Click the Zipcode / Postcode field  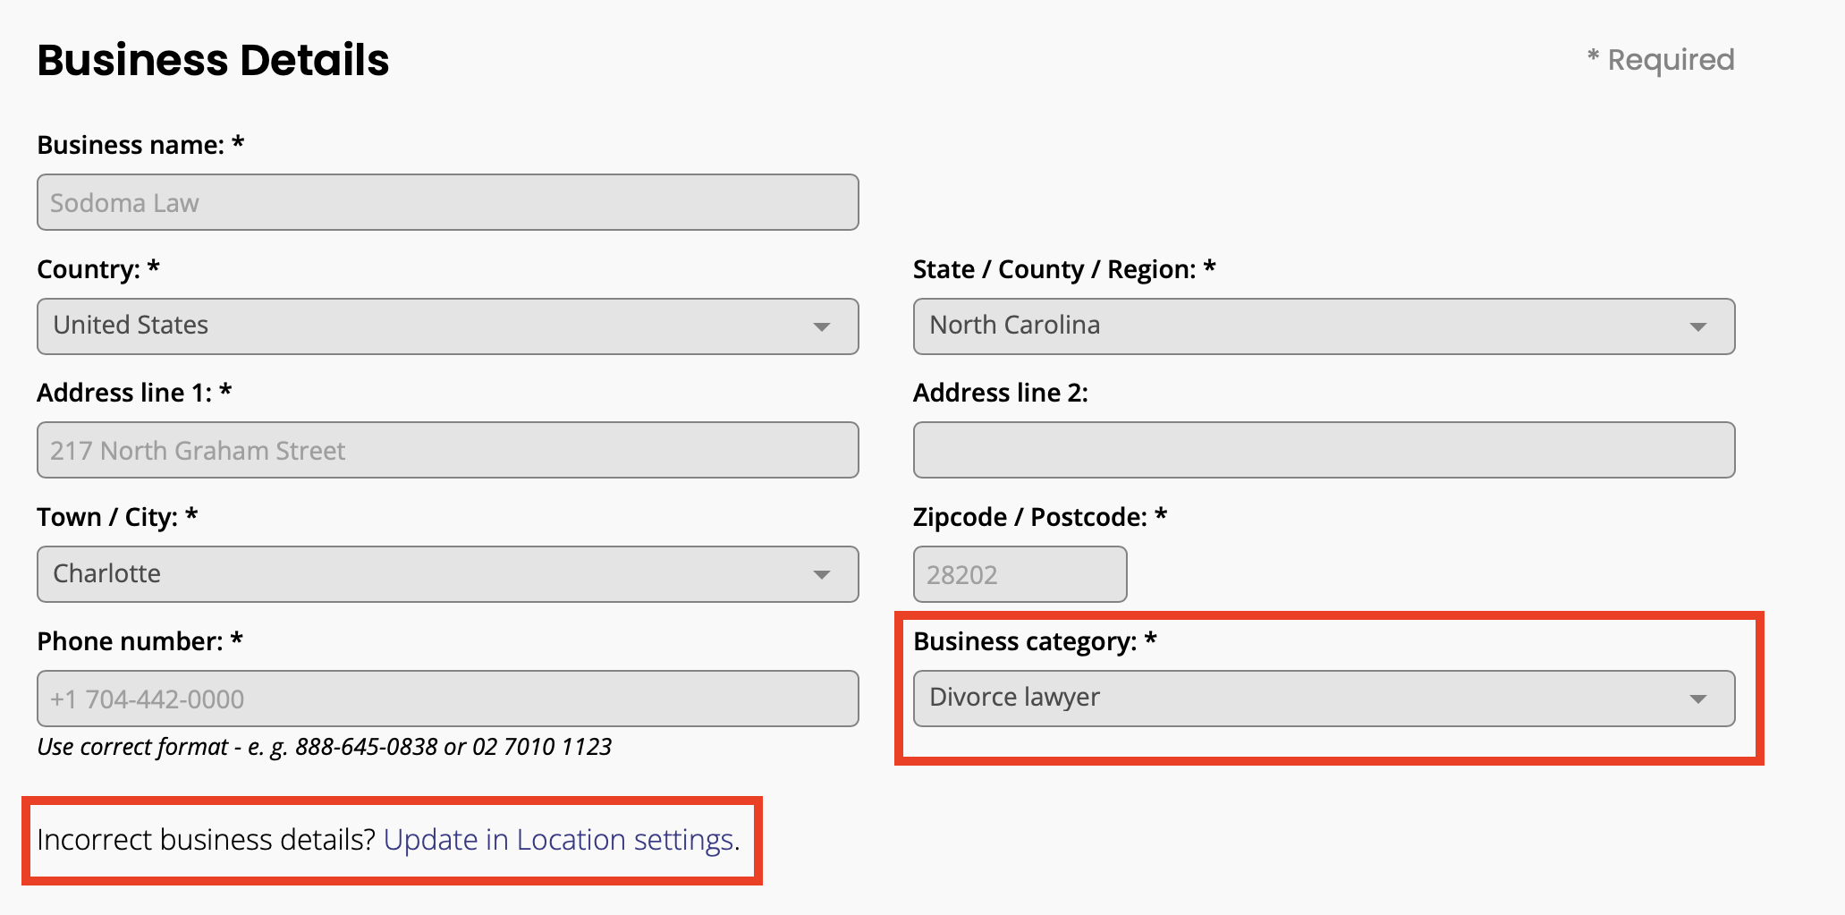pyautogui.click(x=1020, y=574)
